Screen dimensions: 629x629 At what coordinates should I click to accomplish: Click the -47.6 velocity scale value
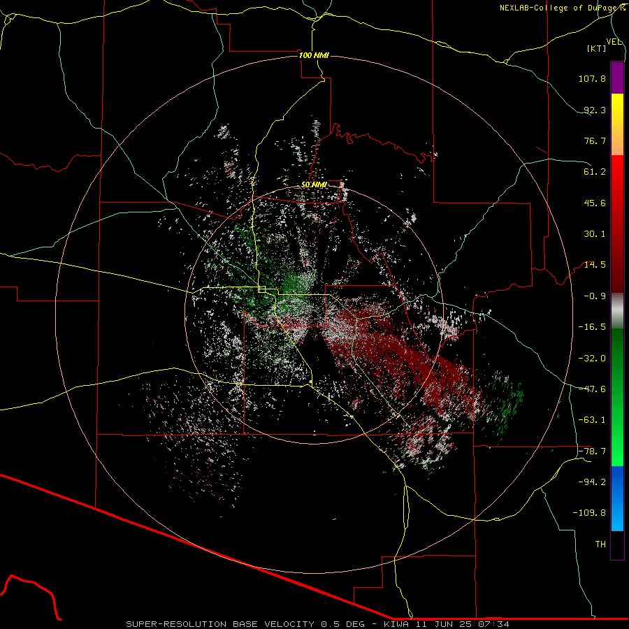pyautogui.click(x=592, y=389)
